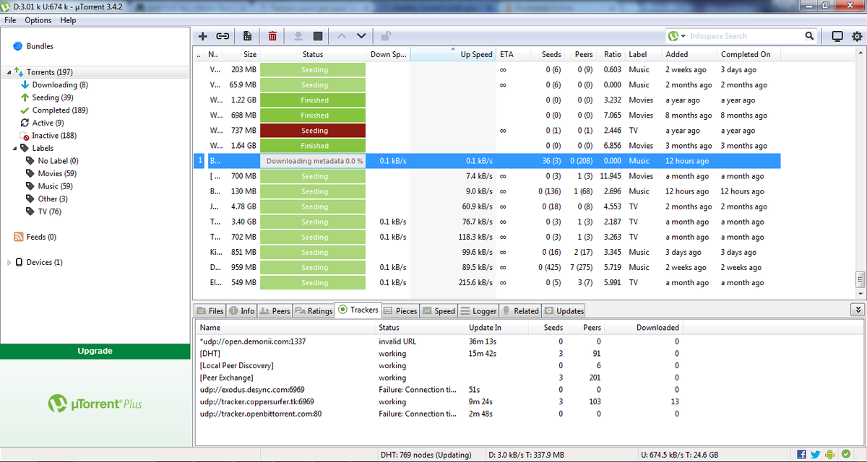Collapse details pane with chevron button

(x=858, y=309)
